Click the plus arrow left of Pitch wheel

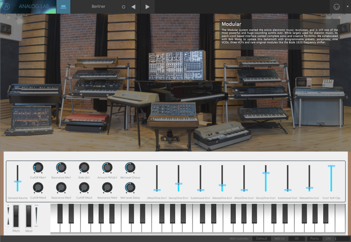click(8, 210)
